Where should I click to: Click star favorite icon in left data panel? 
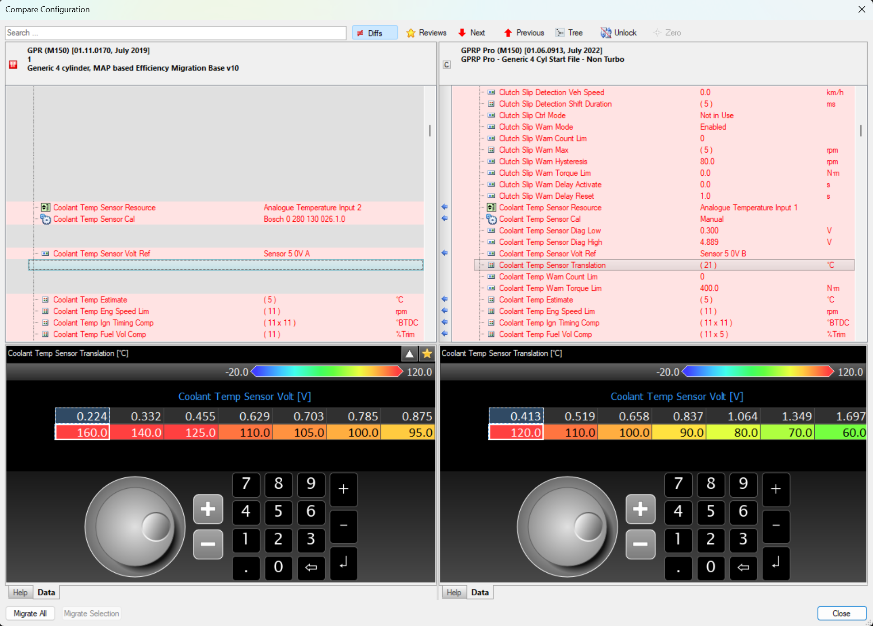point(427,354)
